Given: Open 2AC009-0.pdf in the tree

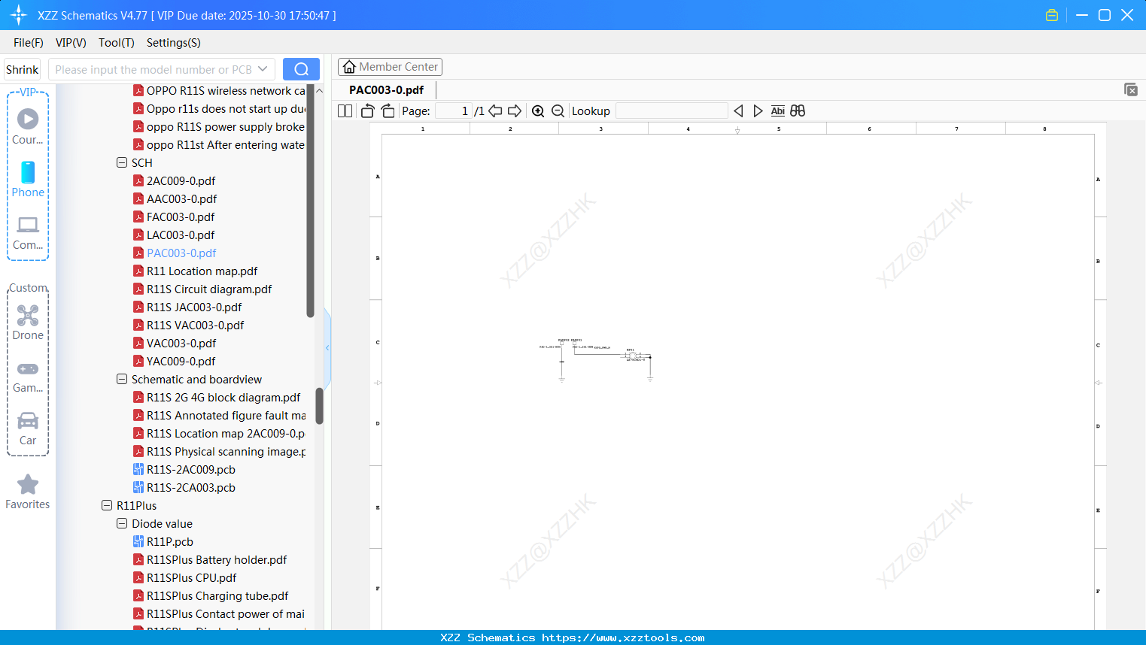Looking at the screenshot, I should (181, 180).
